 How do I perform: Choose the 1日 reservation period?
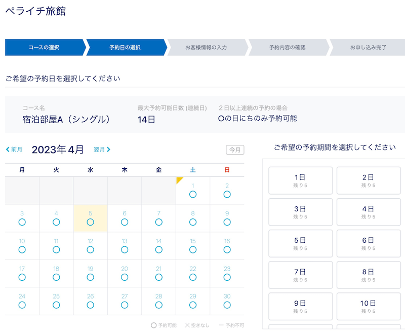coord(300,180)
